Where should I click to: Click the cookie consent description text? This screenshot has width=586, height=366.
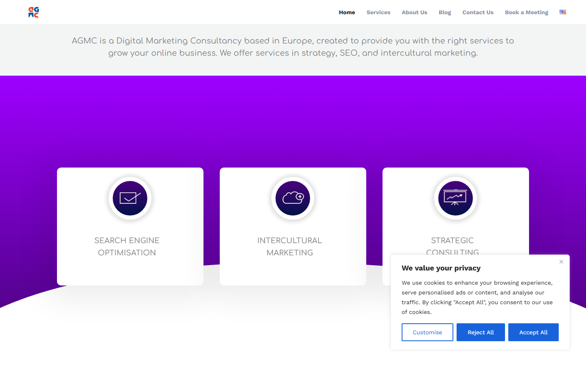(477, 297)
